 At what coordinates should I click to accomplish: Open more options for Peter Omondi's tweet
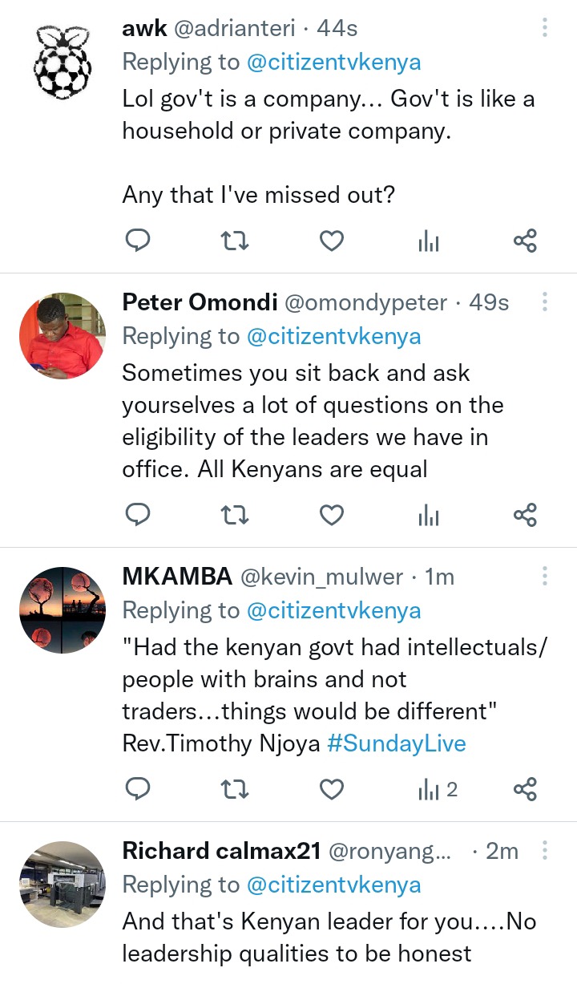click(544, 302)
